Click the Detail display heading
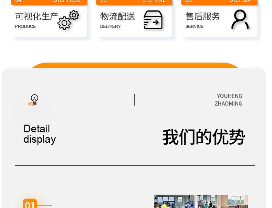The height and width of the screenshot is (208, 272). tap(40, 134)
